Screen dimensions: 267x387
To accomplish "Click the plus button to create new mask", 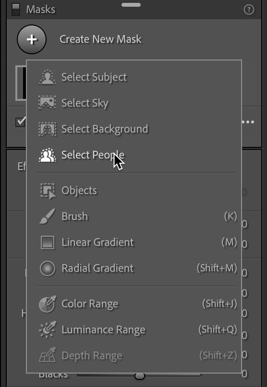I will 32,39.
